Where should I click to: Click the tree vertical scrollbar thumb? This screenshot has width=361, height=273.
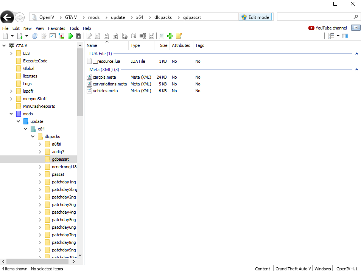point(80,82)
